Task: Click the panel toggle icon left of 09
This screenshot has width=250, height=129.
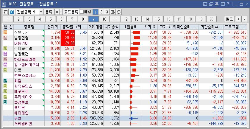Action: pos(6,12)
